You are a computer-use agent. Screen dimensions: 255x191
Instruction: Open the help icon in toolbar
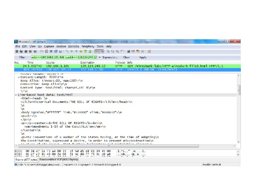click(149, 52)
